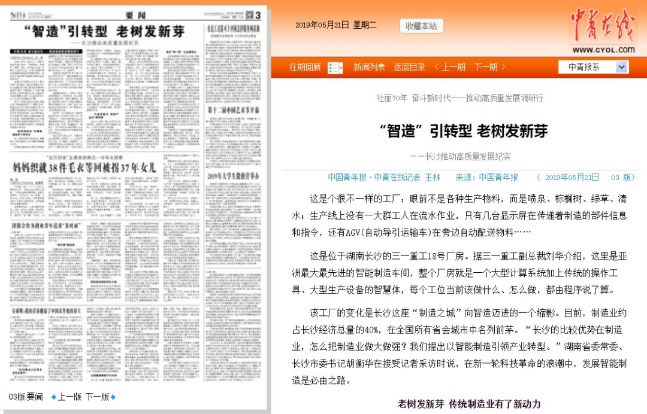Image resolution: width=647 pixels, height=414 pixels.
Task: Click the article title “智造”引转型 老树发新芽
Action: (464, 131)
